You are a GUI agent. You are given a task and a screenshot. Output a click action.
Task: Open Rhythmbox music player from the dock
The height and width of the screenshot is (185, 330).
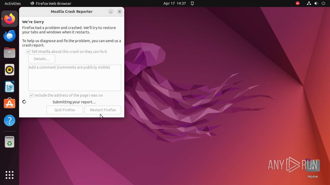(x=10, y=70)
